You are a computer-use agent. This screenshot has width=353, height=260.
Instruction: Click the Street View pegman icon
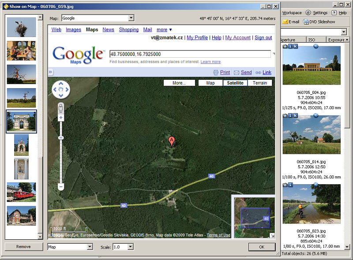point(61,108)
